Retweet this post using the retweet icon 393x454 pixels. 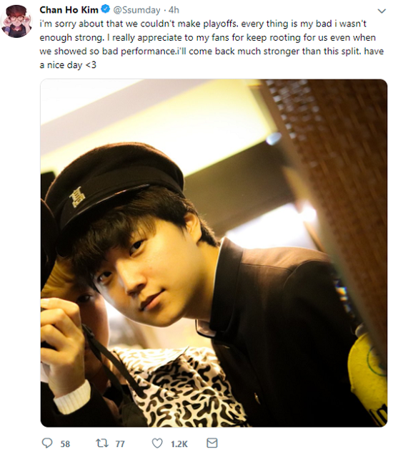tap(101, 443)
